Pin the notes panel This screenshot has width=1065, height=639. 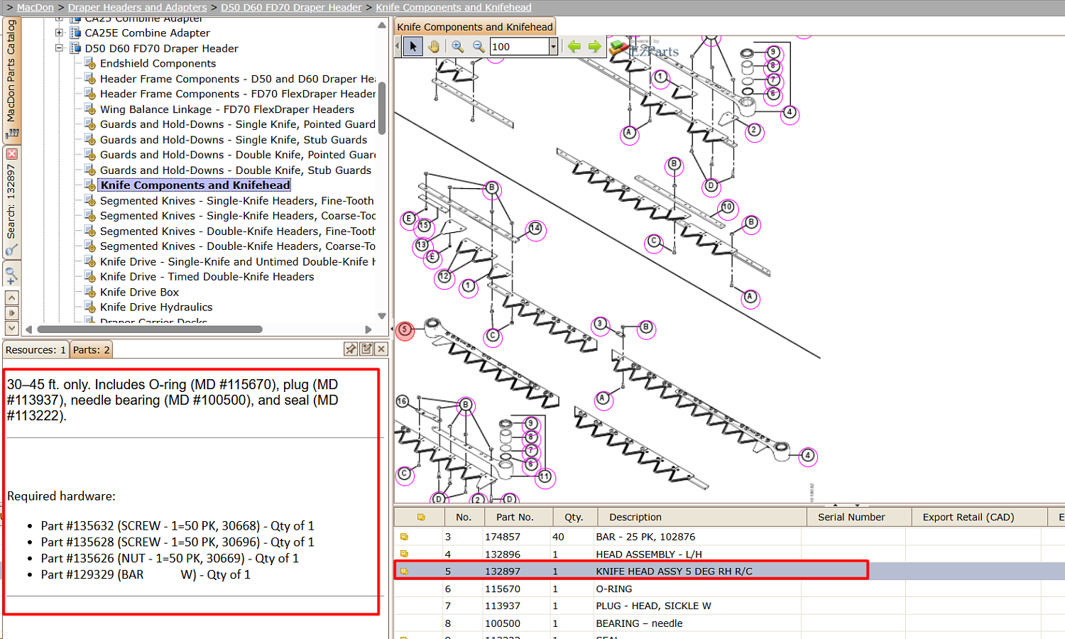tap(351, 349)
